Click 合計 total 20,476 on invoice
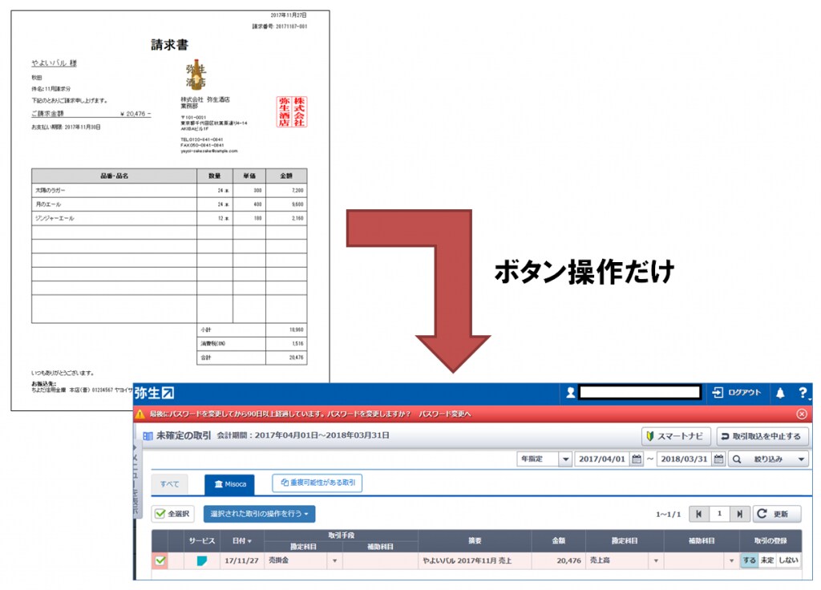Viewport: 821px width, 590px height. [252, 358]
